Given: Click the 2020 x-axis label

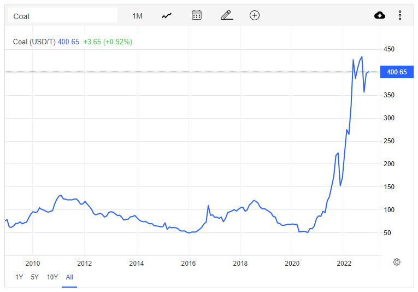Looking at the screenshot, I should pyautogui.click(x=292, y=264).
